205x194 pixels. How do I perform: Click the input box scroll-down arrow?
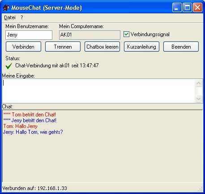tap(198, 99)
